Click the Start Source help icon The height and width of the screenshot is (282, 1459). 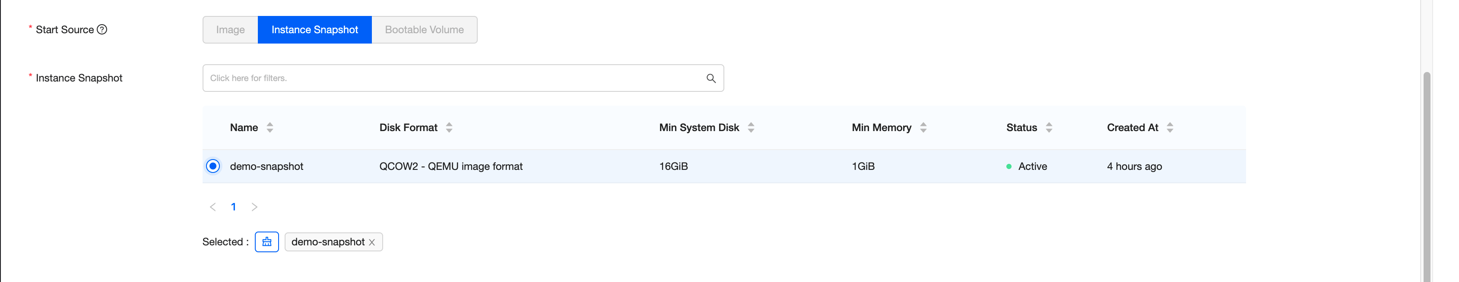(102, 29)
